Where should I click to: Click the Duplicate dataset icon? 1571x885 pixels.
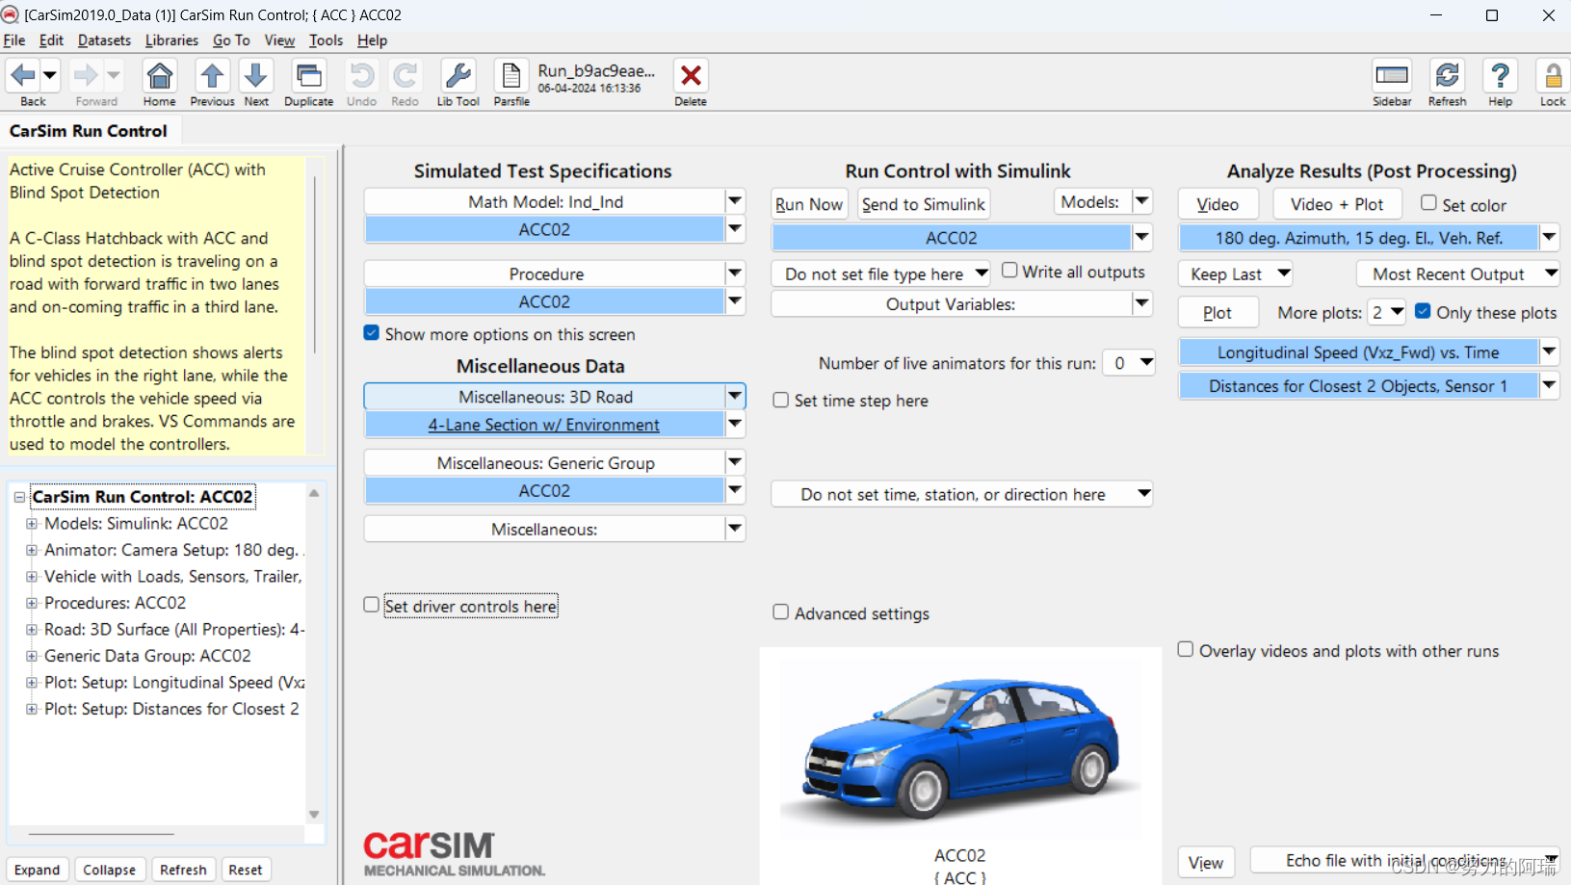tap(309, 75)
